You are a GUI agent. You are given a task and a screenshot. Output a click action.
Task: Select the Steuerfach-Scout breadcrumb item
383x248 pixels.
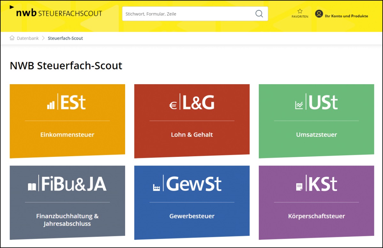point(65,38)
